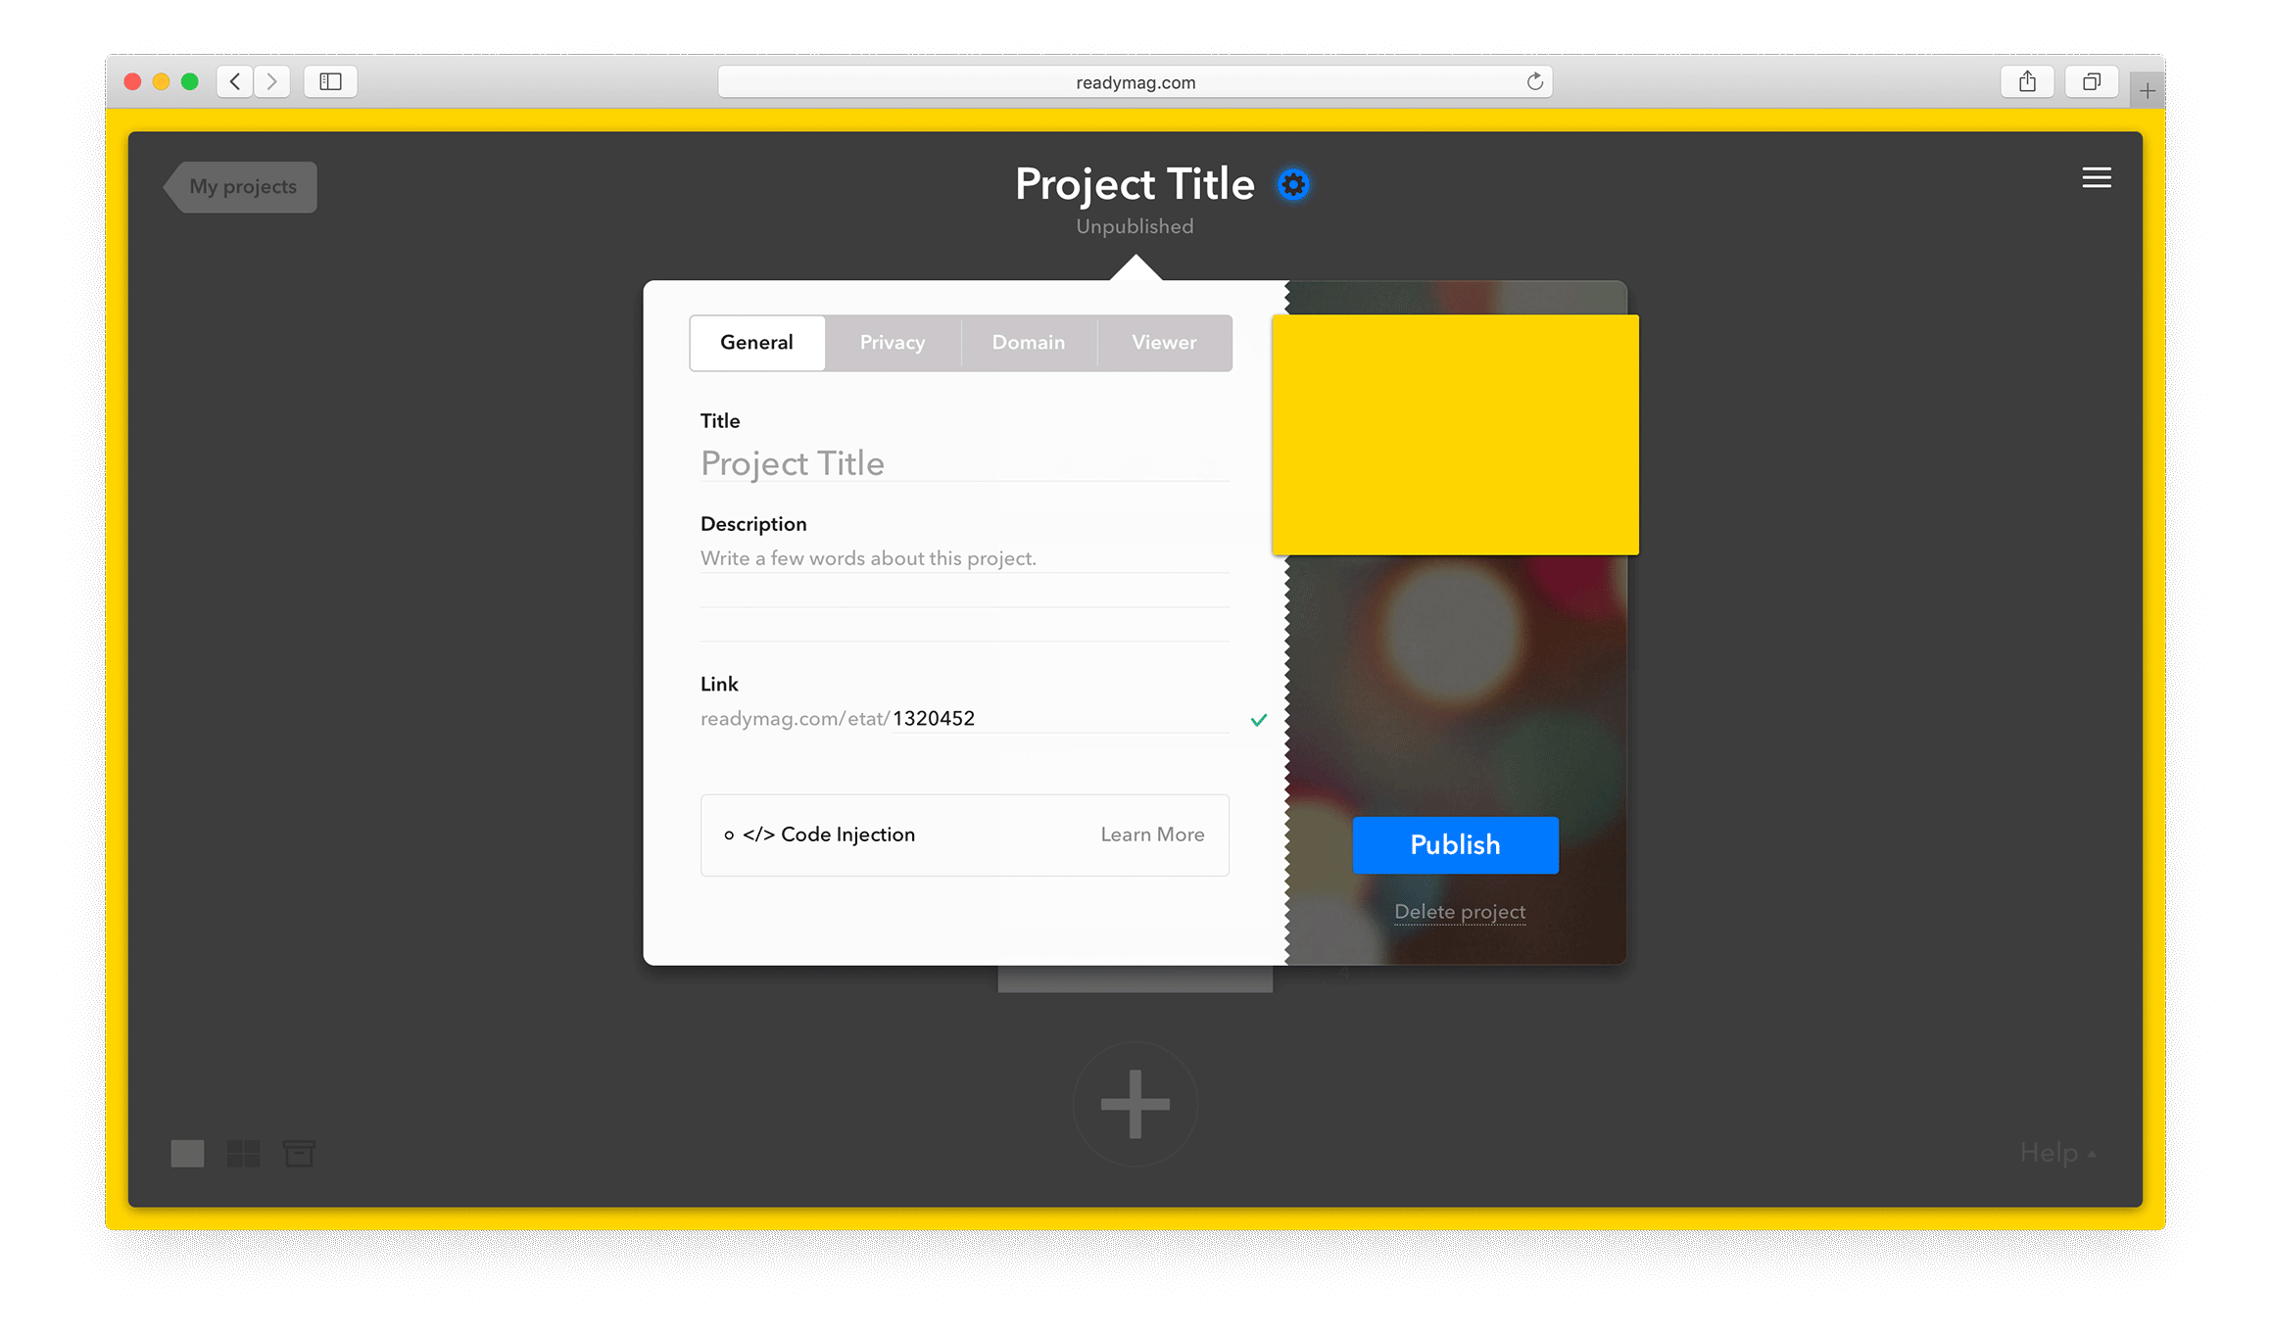Click Learn More for Code Injection
2271x1336 pixels.
tap(1151, 835)
